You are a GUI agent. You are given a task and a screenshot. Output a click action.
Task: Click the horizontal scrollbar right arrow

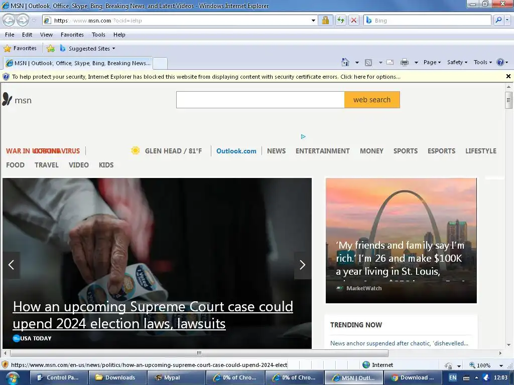tap(500, 353)
